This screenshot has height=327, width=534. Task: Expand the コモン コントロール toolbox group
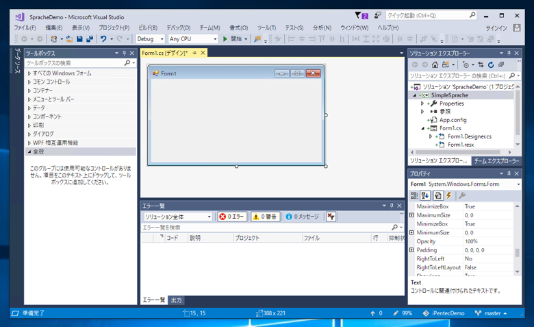29,82
